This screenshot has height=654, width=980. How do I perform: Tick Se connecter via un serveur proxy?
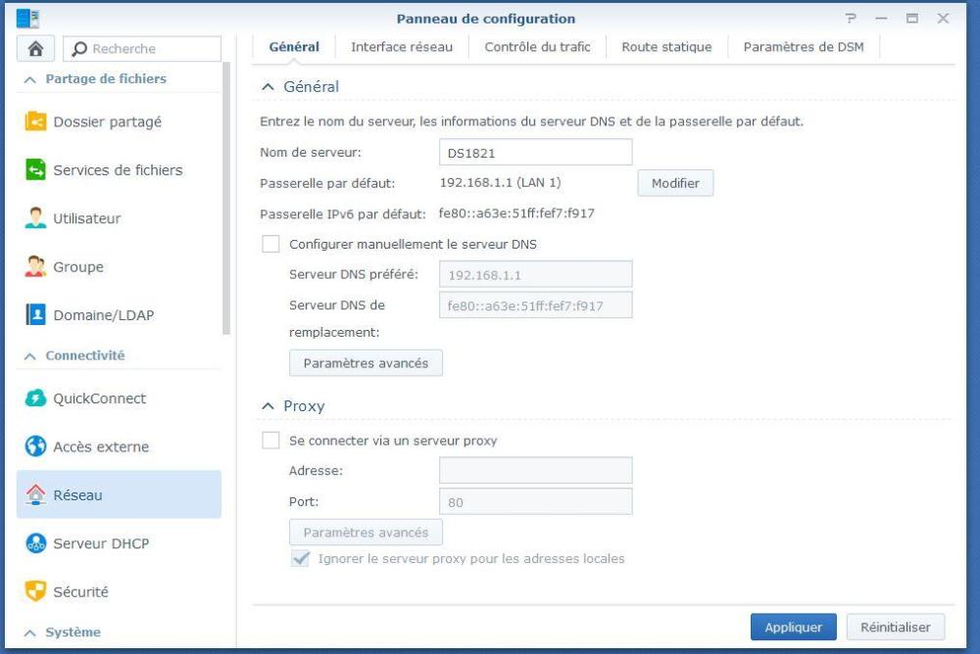coord(271,442)
